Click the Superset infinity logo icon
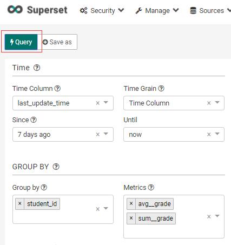This screenshot has width=231, height=245. point(15,10)
